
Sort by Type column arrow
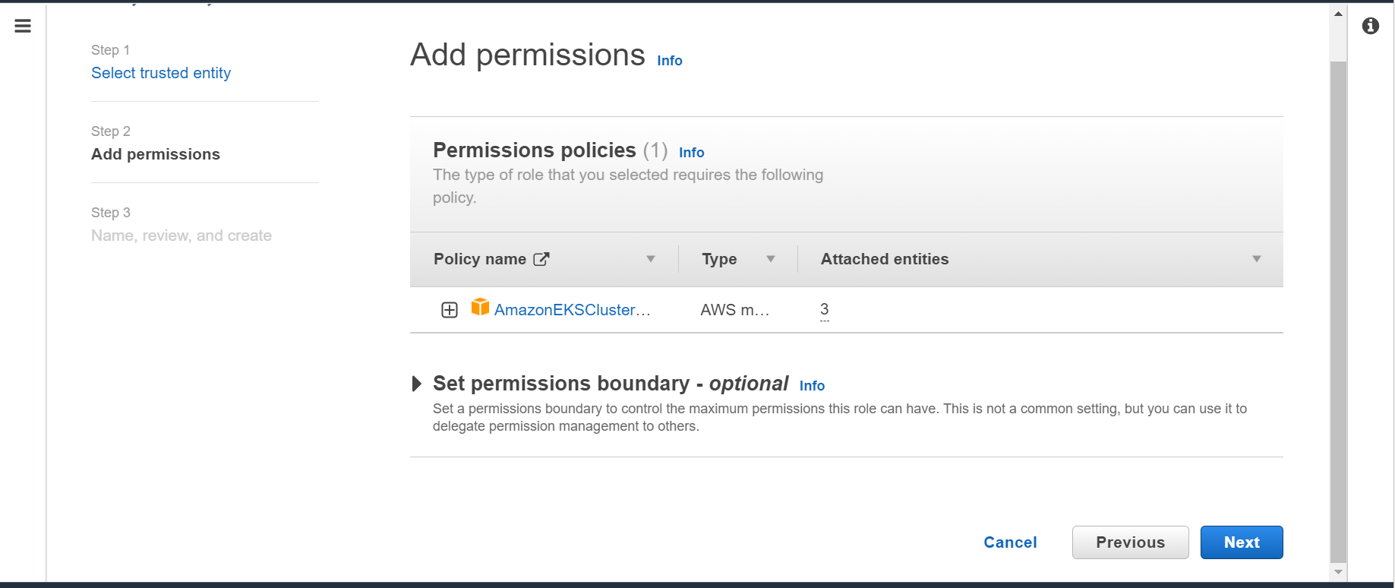tap(771, 259)
